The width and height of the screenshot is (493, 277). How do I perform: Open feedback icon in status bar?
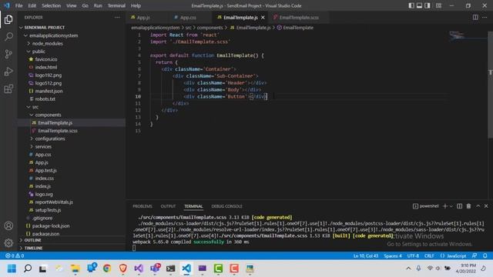click(x=475, y=256)
